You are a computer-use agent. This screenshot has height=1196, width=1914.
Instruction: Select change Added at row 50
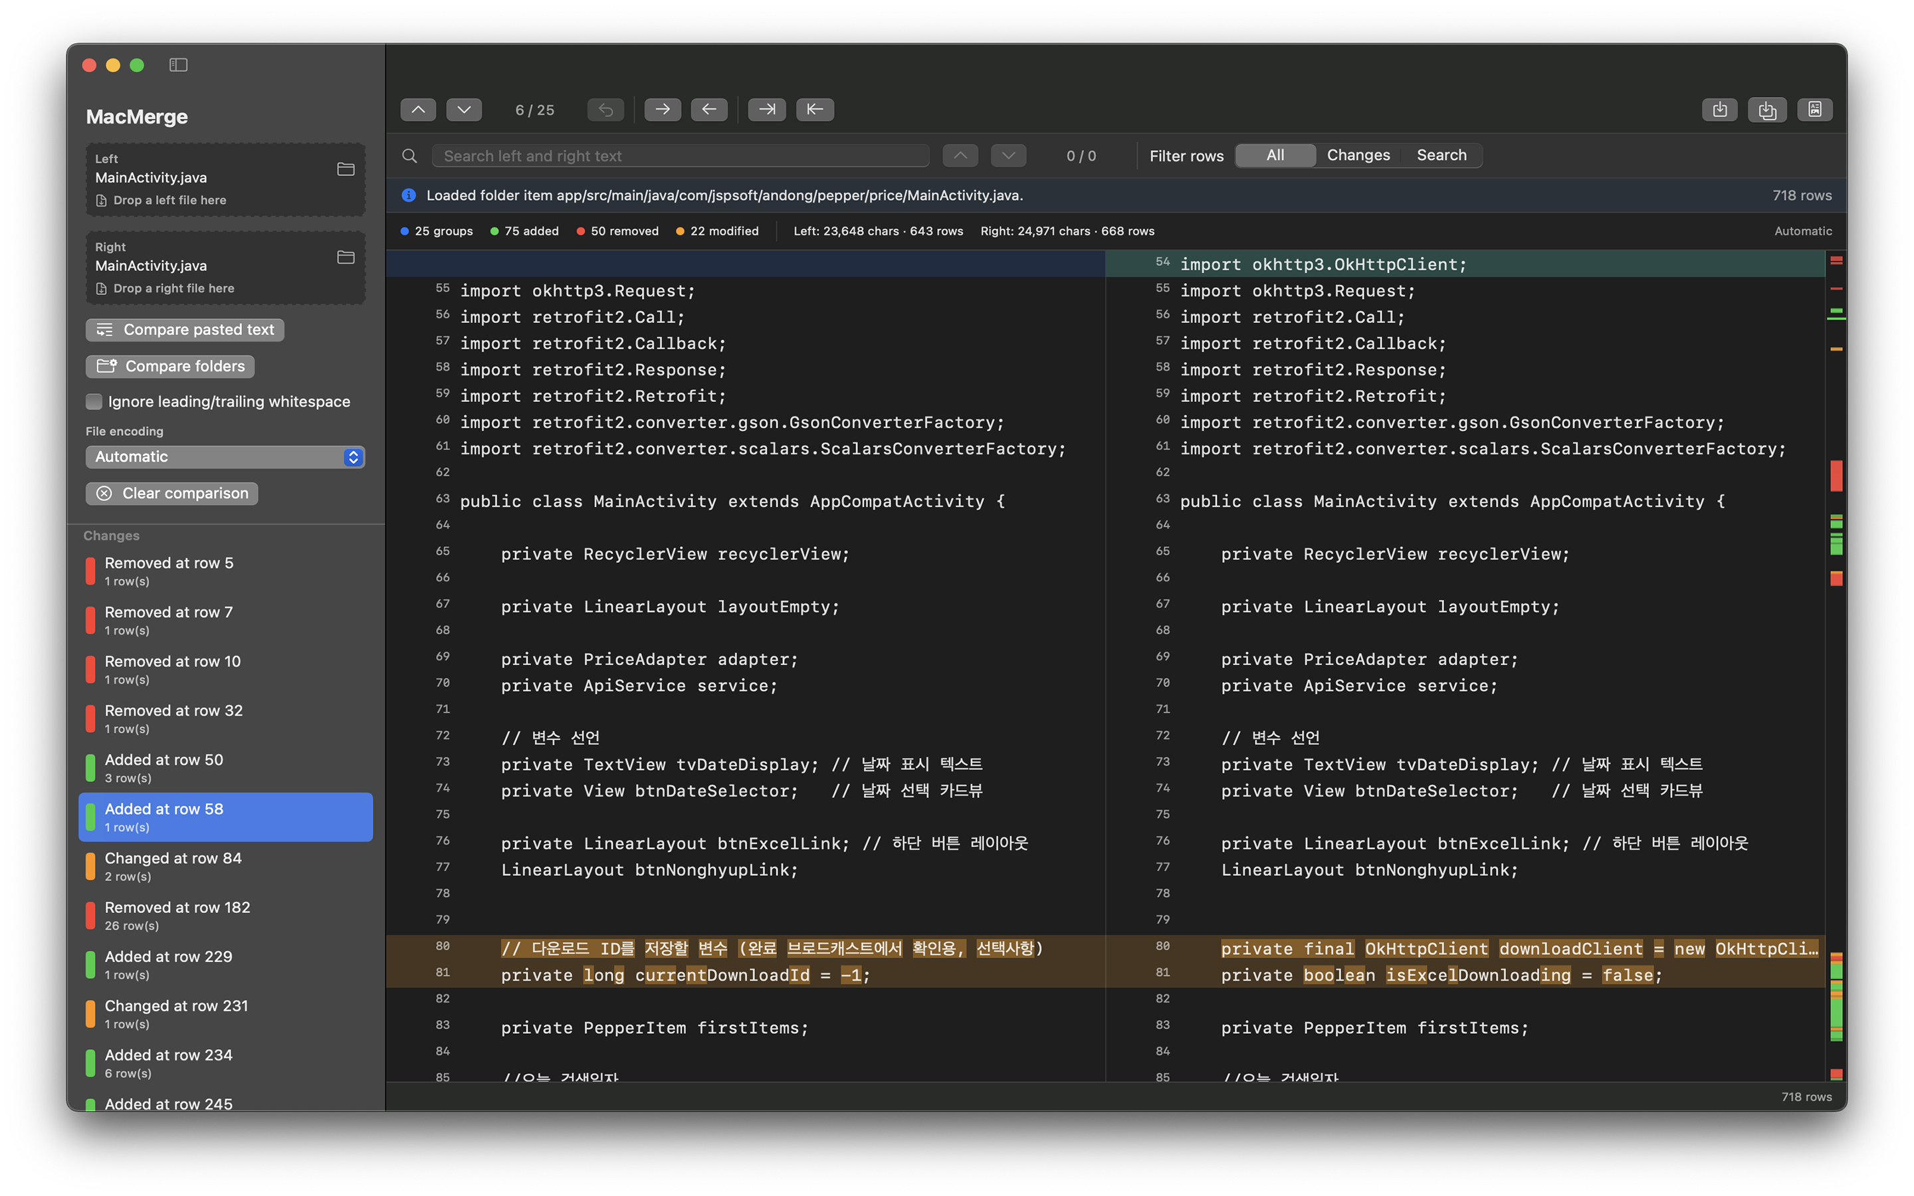(x=225, y=768)
